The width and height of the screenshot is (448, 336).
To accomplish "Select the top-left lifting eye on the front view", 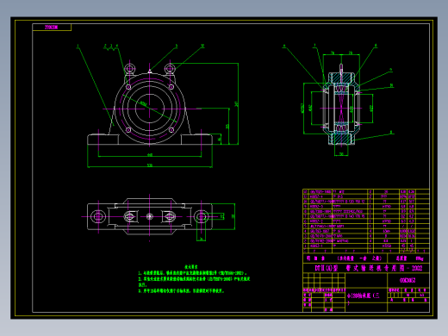I will pyautogui.click(x=130, y=69).
